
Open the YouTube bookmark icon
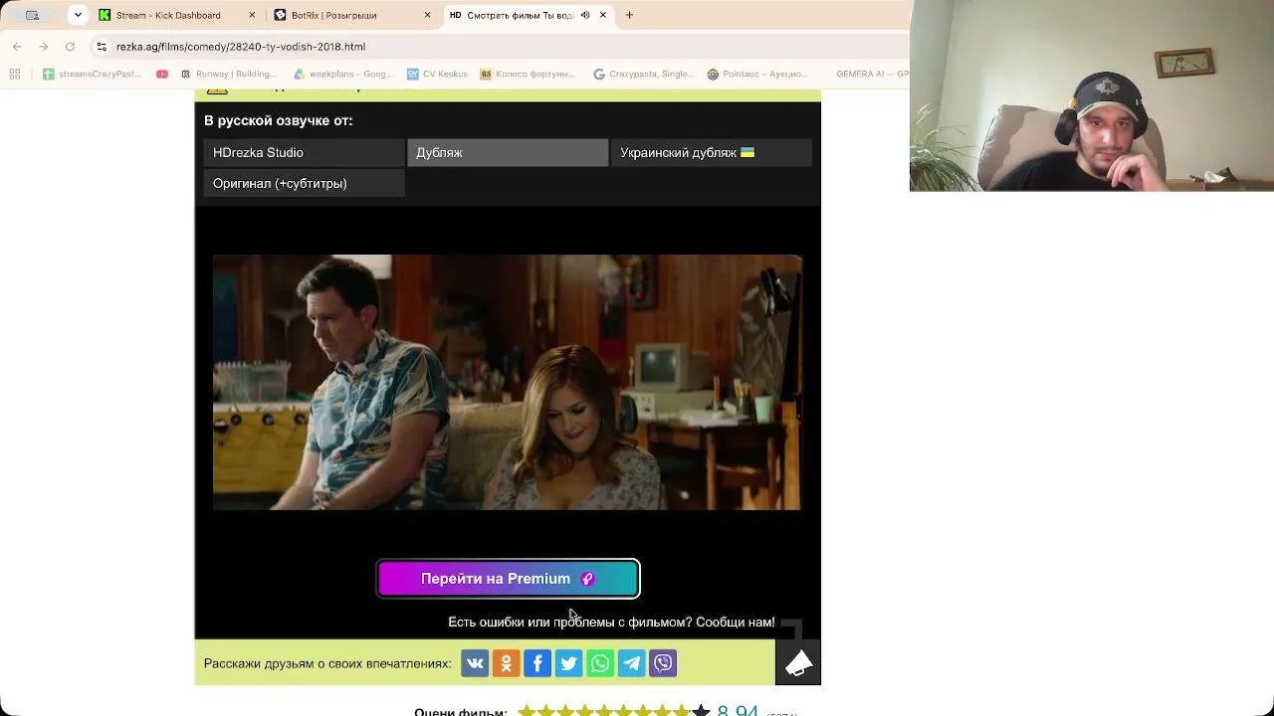click(162, 74)
